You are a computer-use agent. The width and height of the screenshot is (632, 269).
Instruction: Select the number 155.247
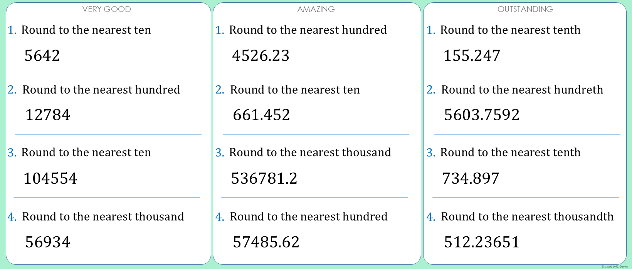tap(472, 56)
